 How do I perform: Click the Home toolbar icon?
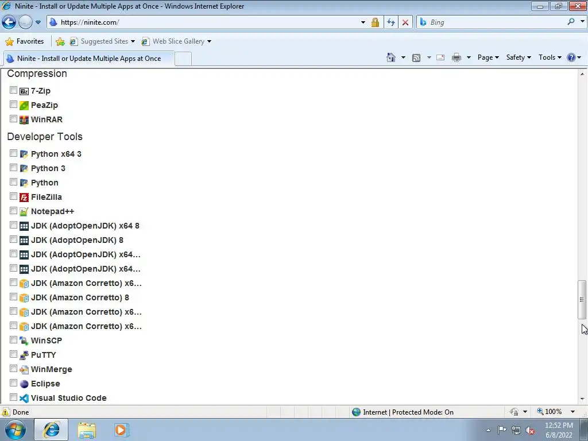pyautogui.click(x=390, y=57)
